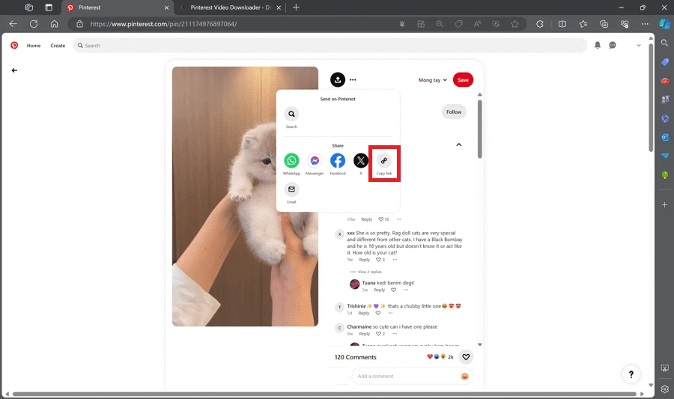Open browser tab actions menu
The height and width of the screenshot is (399, 674).
click(x=49, y=7)
